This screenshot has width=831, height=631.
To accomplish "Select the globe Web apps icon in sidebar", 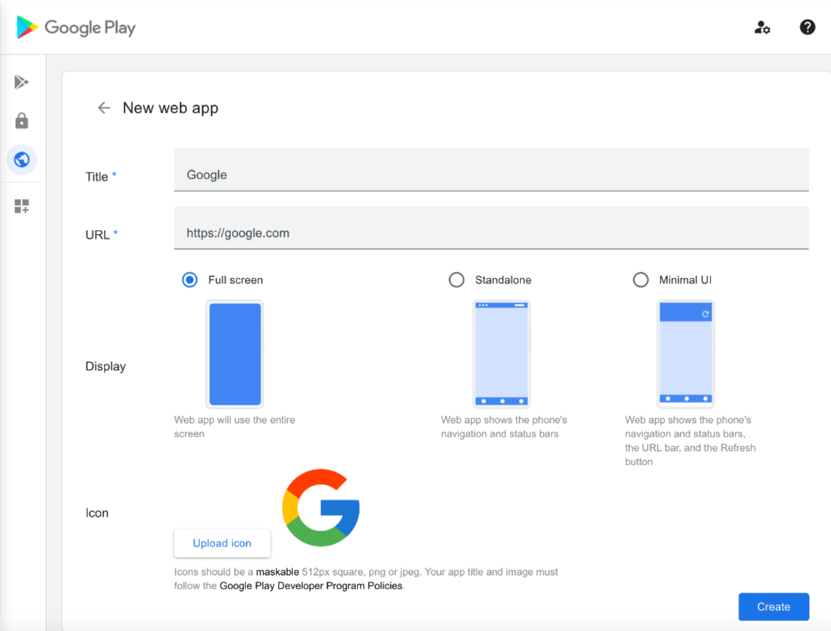I will 22,160.
